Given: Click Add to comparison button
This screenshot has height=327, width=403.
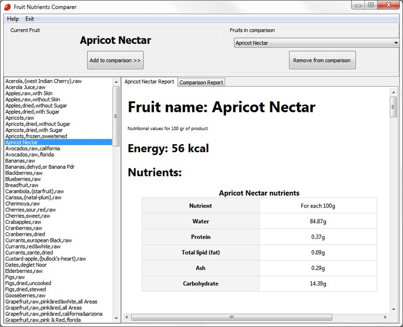Looking at the screenshot, I should click(x=115, y=60).
